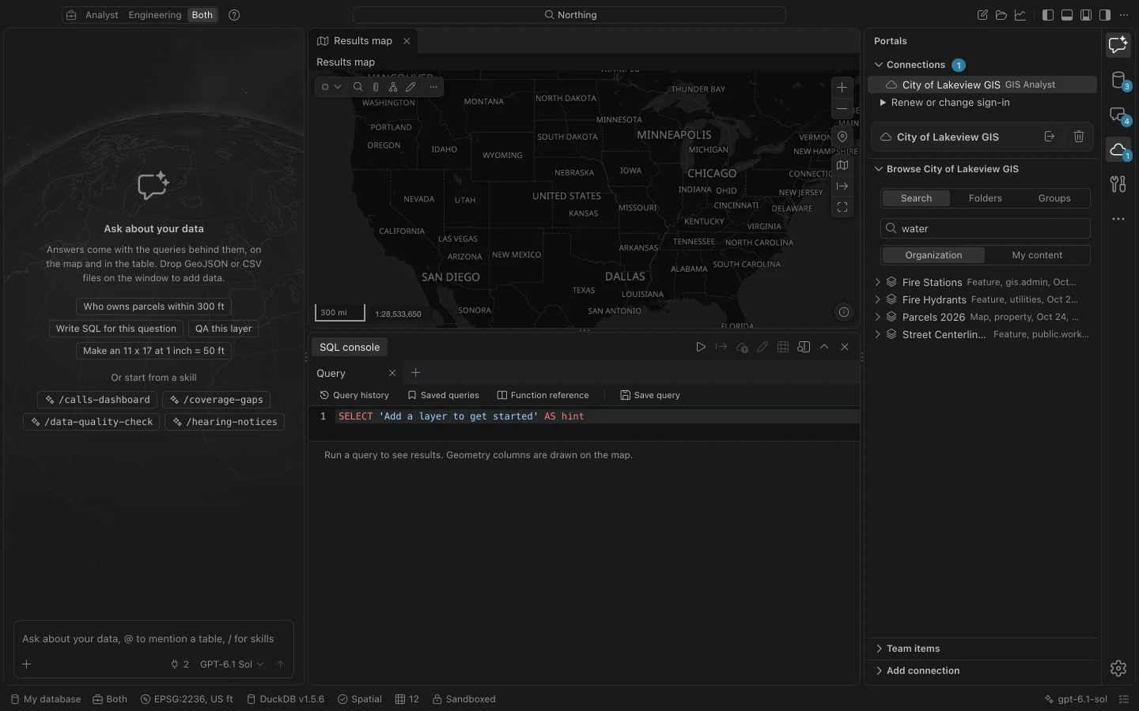Click the pencil edit icon in SQL console header
Screen dimensions: 1139x711
(762, 347)
